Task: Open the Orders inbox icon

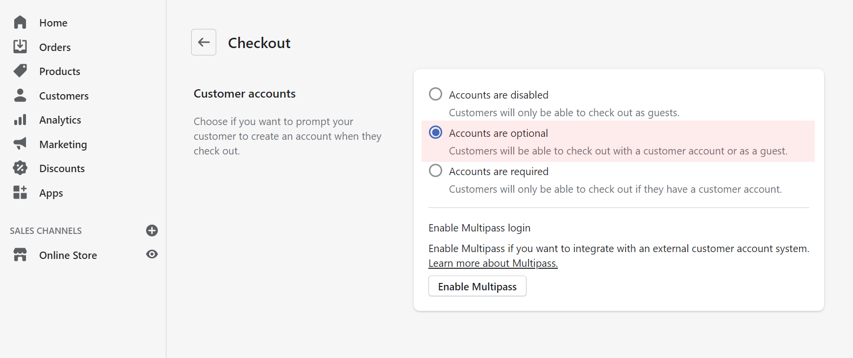Action: (20, 47)
